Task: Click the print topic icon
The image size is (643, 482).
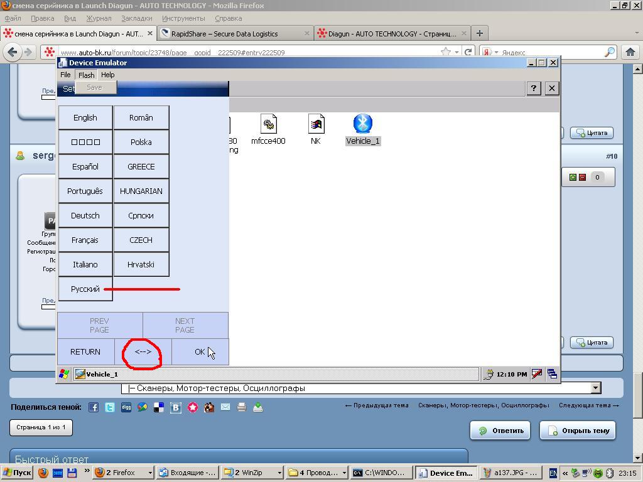Action: pos(242,407)
